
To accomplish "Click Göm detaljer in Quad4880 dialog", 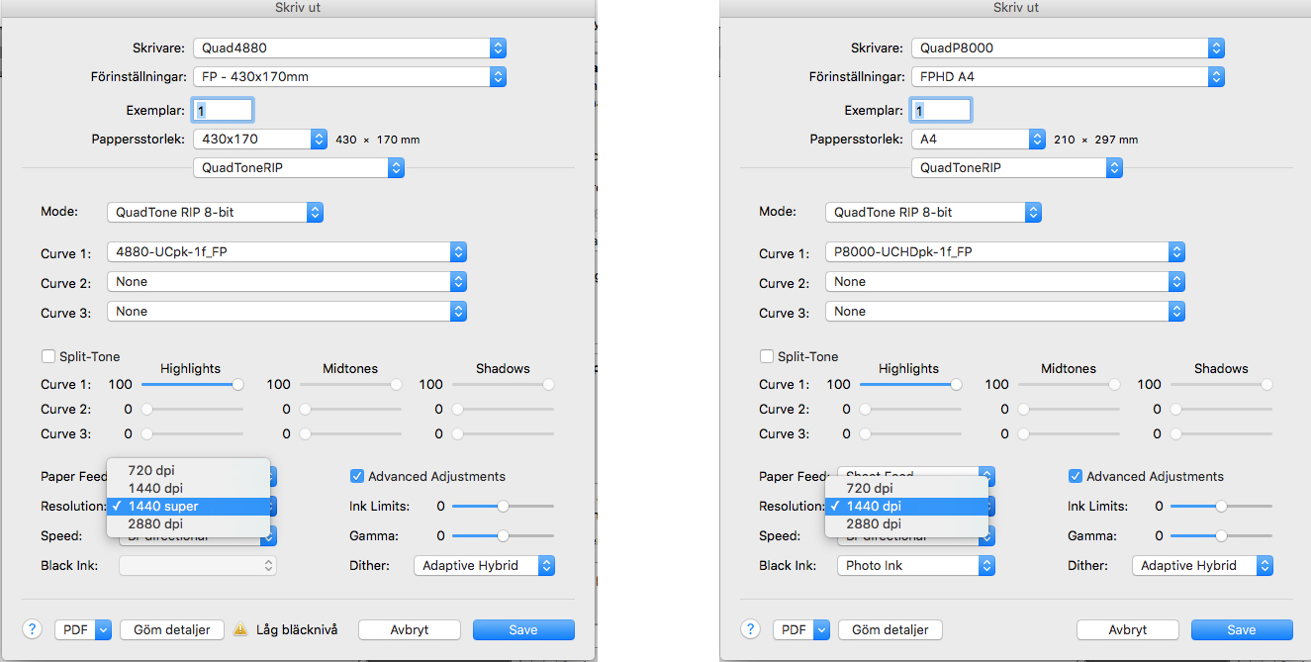I will [172, 629].
